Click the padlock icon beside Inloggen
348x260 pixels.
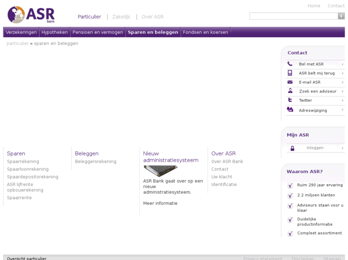[x=292, y=148]
